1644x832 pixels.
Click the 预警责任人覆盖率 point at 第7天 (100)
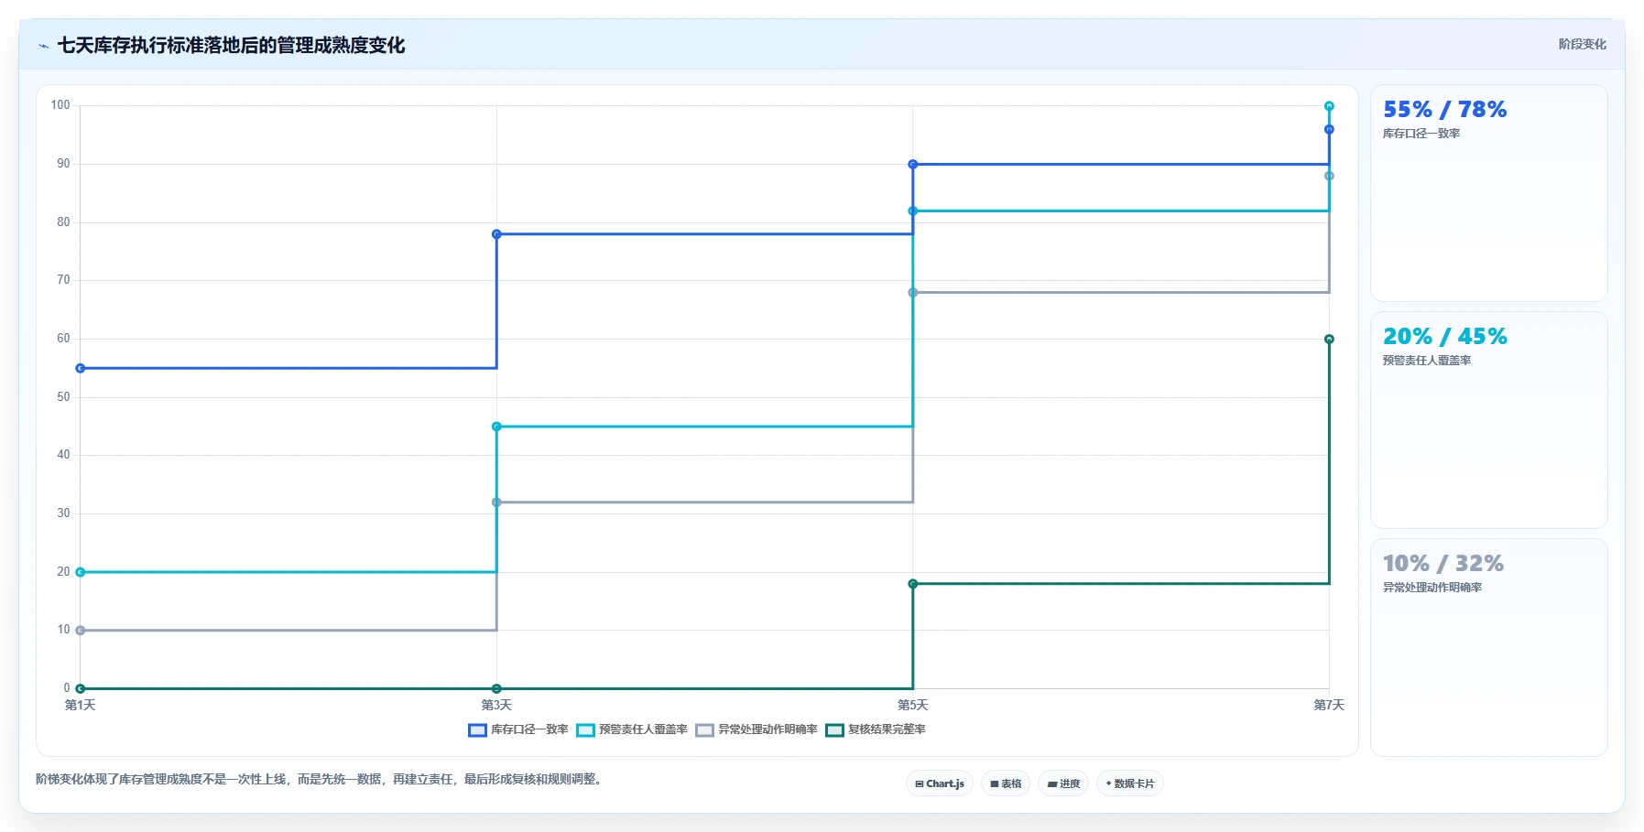click(1329, 106)
